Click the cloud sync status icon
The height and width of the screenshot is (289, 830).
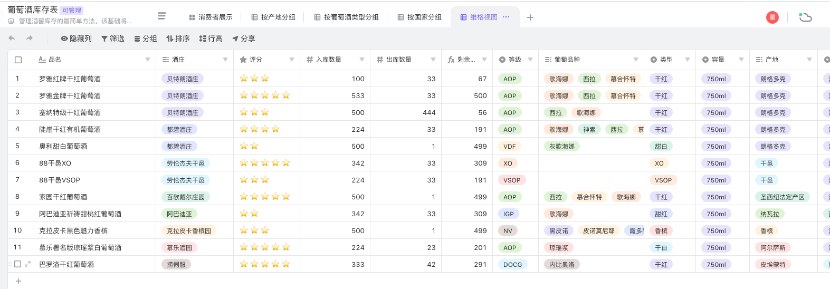click(805, 17)
